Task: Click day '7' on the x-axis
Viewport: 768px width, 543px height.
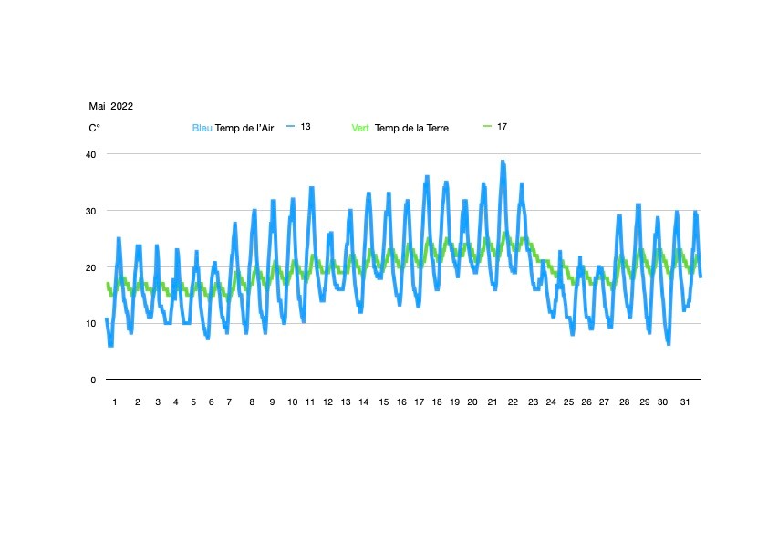Action: (229, 402)
